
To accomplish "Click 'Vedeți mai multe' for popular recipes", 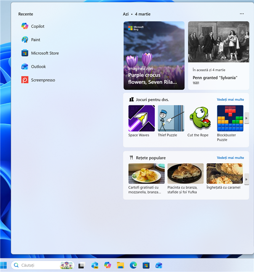I will (x=230, y=158).
